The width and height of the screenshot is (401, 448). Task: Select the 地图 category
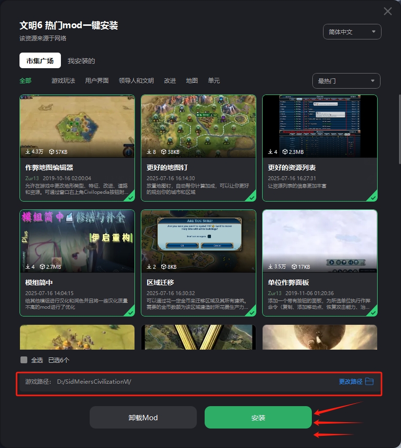pyautogui.click(x=192, y=80)
